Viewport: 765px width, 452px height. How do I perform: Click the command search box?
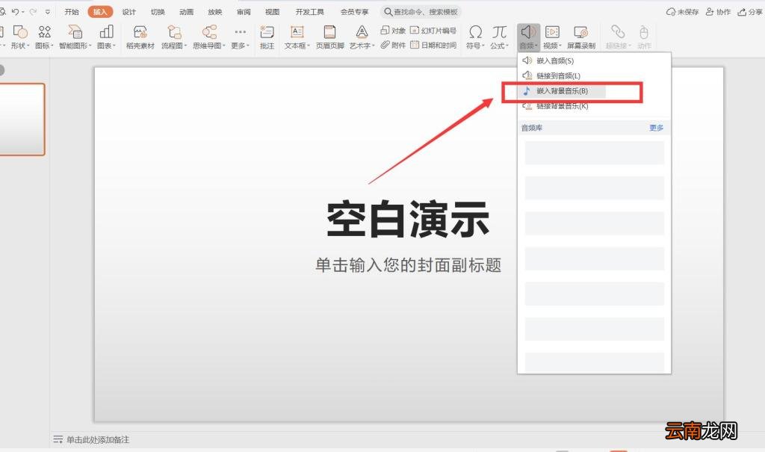click(421, 12)
